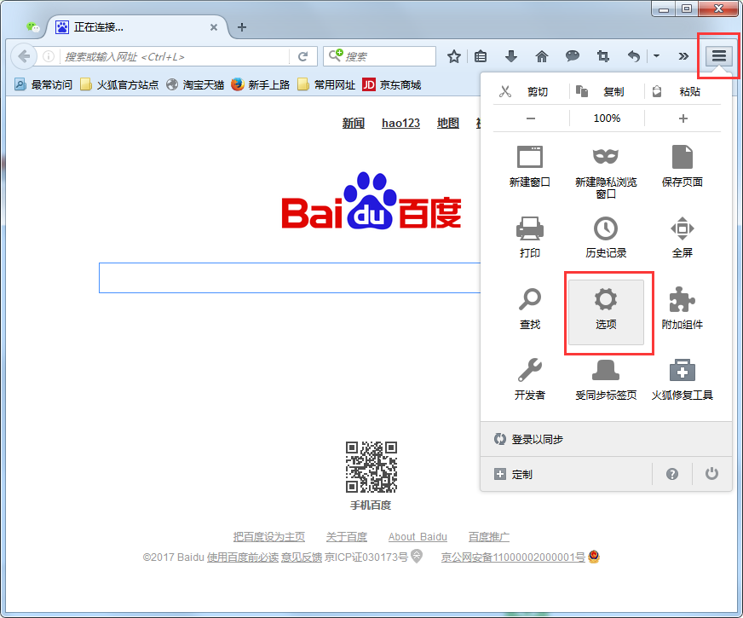Screen dimensions: 743x618
Task: Click the WeChat pinned tab icon
Action: click(32, 27)
